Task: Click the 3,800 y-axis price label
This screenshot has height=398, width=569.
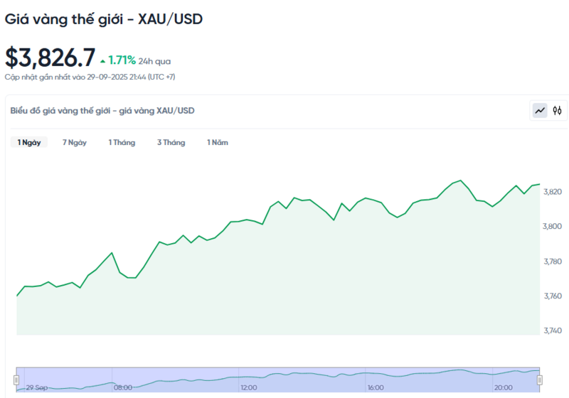Action: tap(553, 227)
